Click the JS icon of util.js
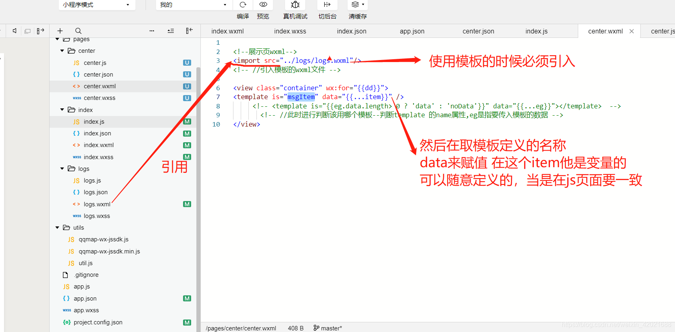Screen dimensions: 675x332 point(71,263)
